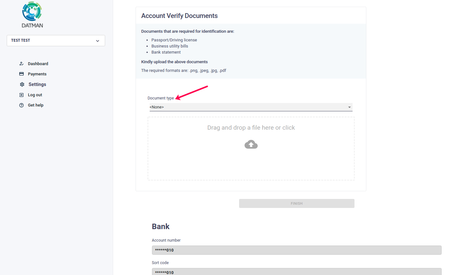Click the Datman logo
The width and height of the screenshot is (475, 275).
click(x=32, y=15)
